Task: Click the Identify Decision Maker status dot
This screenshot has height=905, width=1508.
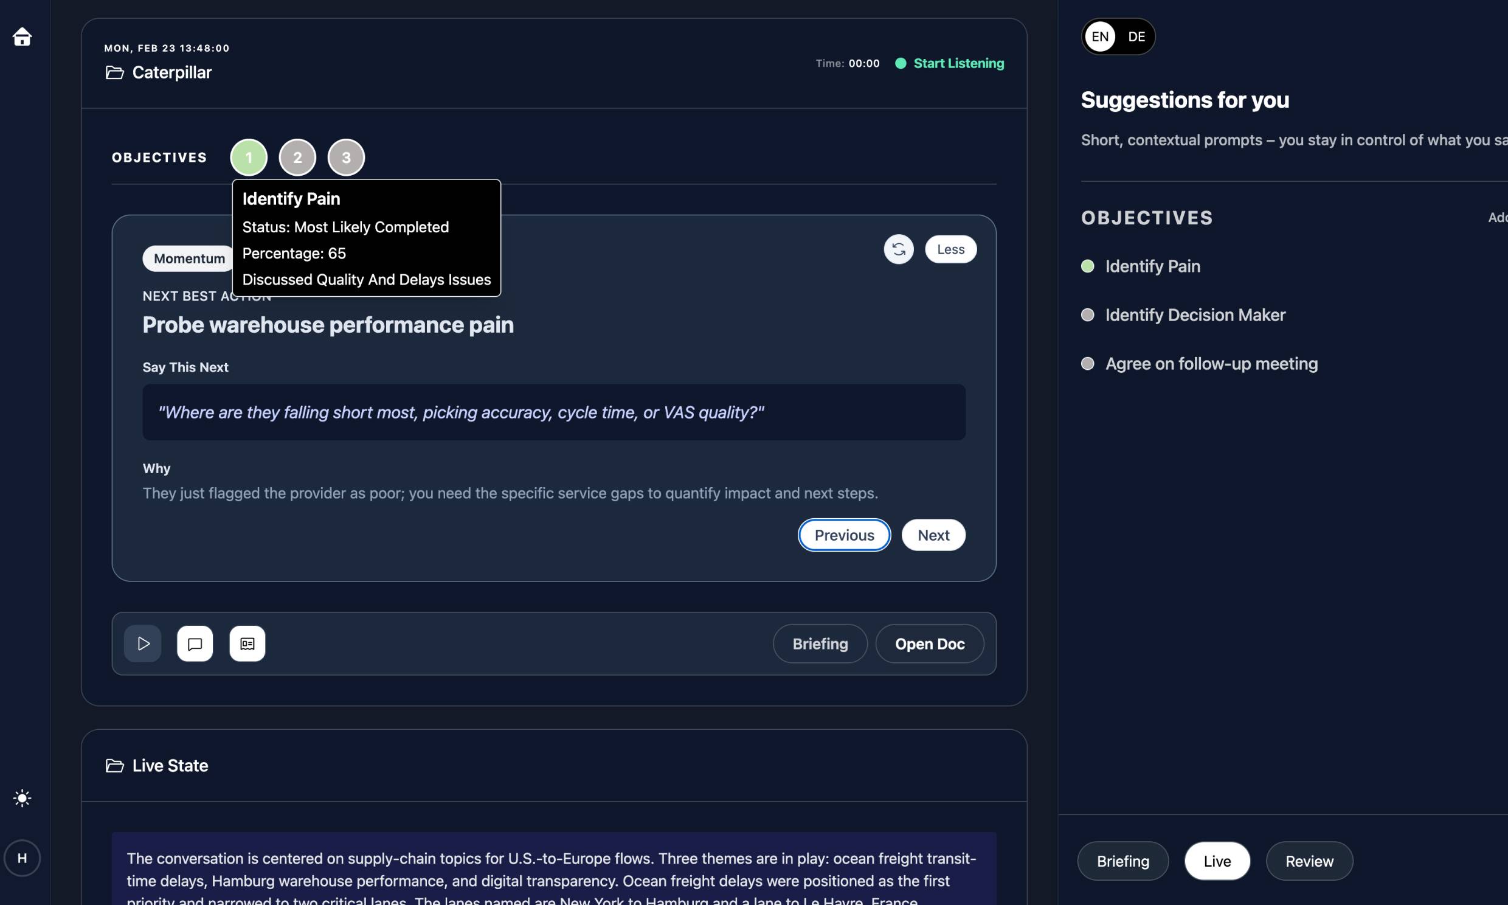Action: (x=1087, y=314)
